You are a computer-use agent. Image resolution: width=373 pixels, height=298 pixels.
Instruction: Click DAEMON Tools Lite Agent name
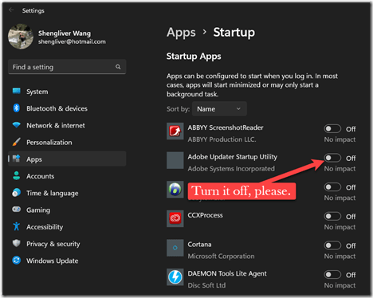(227, 273)
